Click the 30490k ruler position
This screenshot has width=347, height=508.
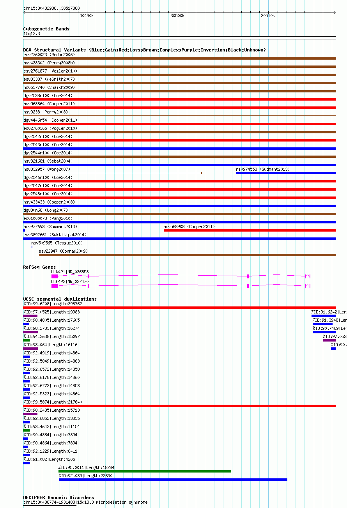tap(86, 16)
